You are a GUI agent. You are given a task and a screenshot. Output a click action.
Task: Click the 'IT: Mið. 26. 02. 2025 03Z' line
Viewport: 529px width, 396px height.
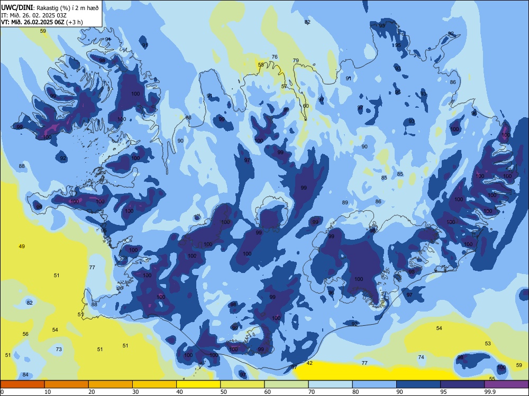34,15
